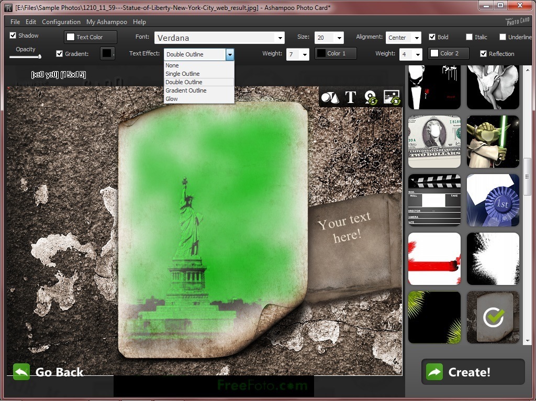
Task: Enable the Italic checkbox
Action: click(x=469, y=37)
